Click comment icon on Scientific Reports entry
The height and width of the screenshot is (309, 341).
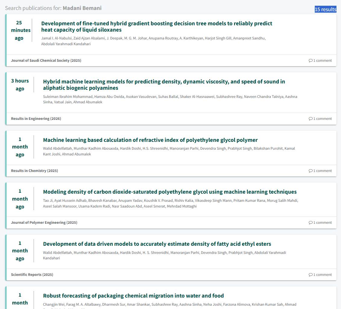311,275
